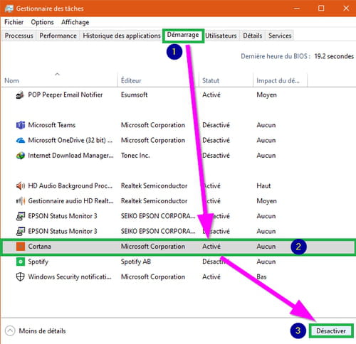
Task: Click the orange Cortana icon
Action: tap(21, 247)
